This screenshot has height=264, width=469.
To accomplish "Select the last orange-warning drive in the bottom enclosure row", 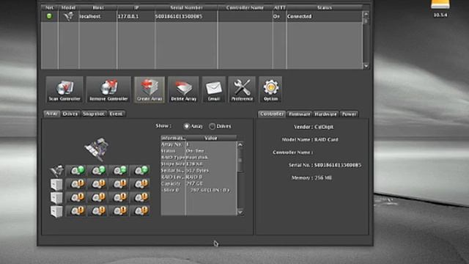I will 140,210.
